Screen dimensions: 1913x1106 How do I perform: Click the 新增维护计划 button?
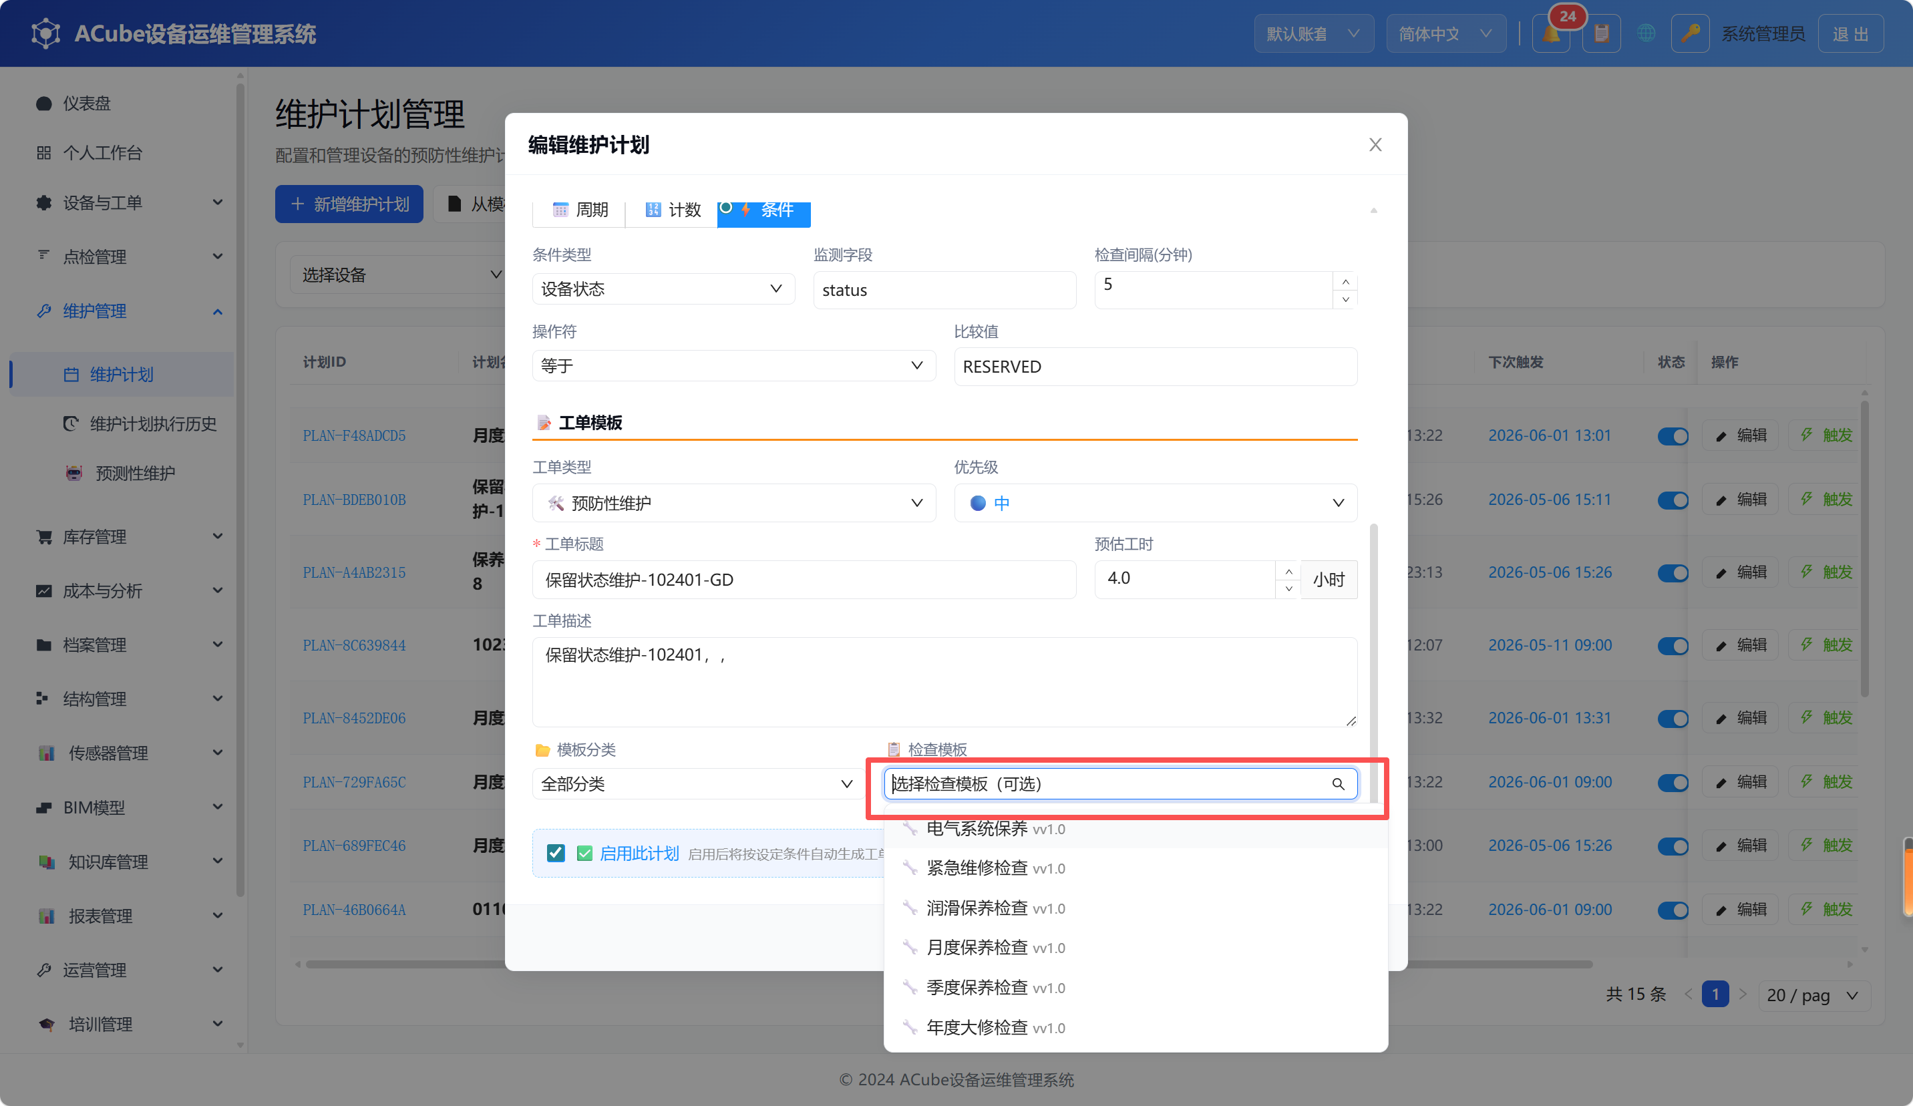[x=349, y=204]
